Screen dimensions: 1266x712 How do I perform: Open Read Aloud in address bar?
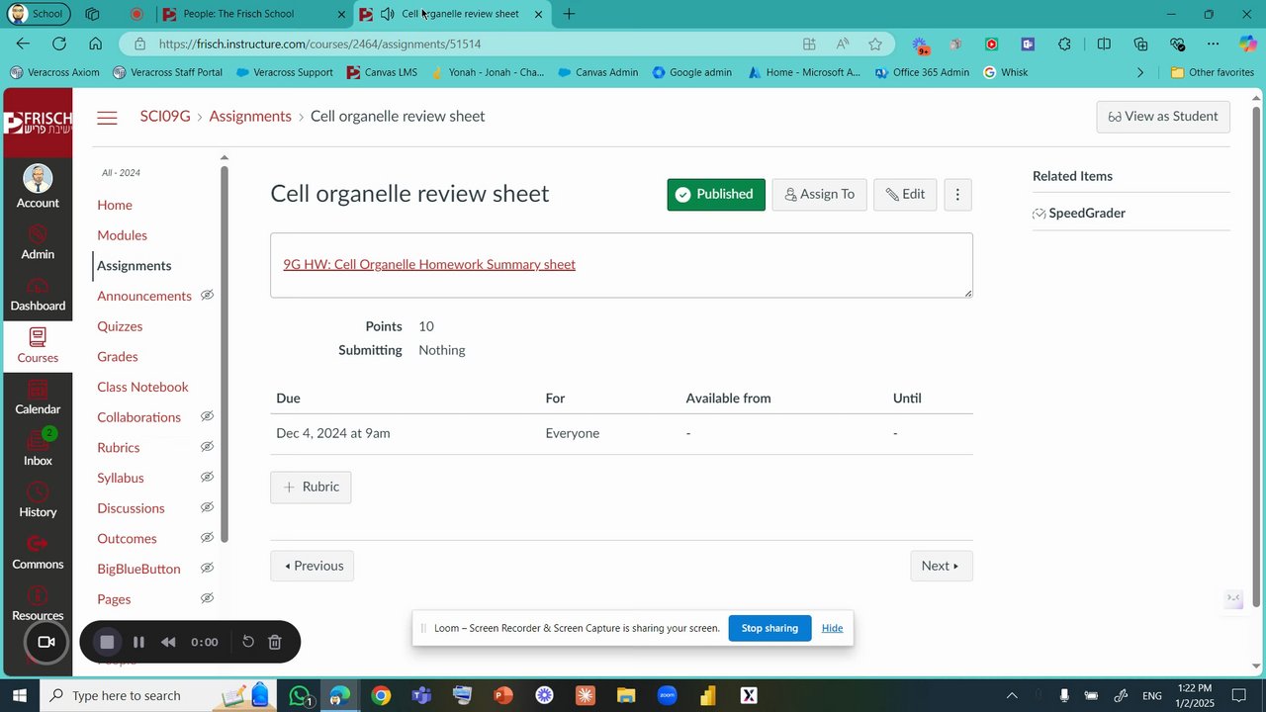pyautogui.click(x=843, y=44)
